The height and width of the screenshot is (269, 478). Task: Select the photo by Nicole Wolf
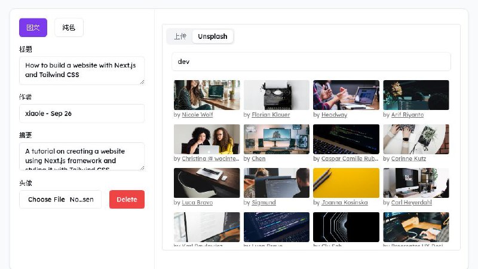(207, 95)
